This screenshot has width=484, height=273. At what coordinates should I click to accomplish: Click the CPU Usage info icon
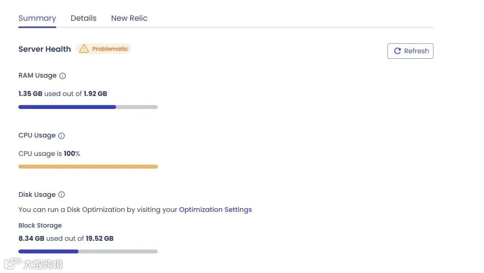62,135
